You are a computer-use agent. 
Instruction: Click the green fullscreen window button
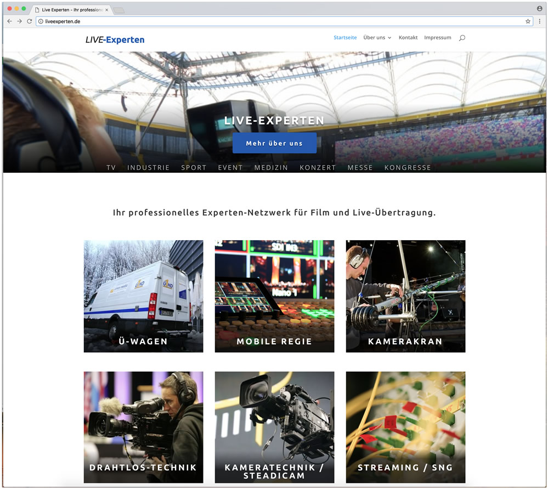click(x=24, y=8)
